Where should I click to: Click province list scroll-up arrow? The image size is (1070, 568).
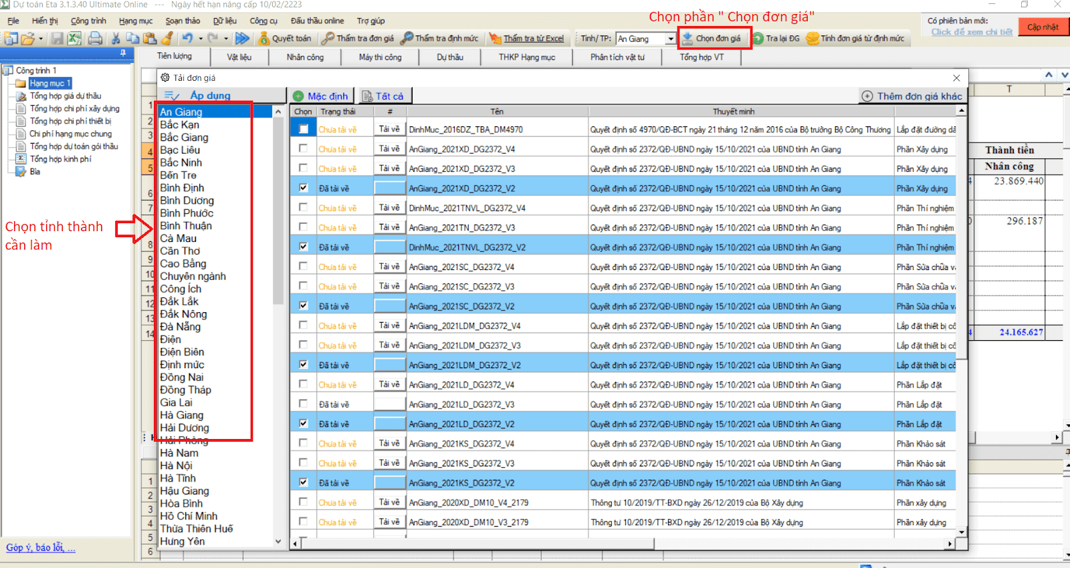point(278,112)
